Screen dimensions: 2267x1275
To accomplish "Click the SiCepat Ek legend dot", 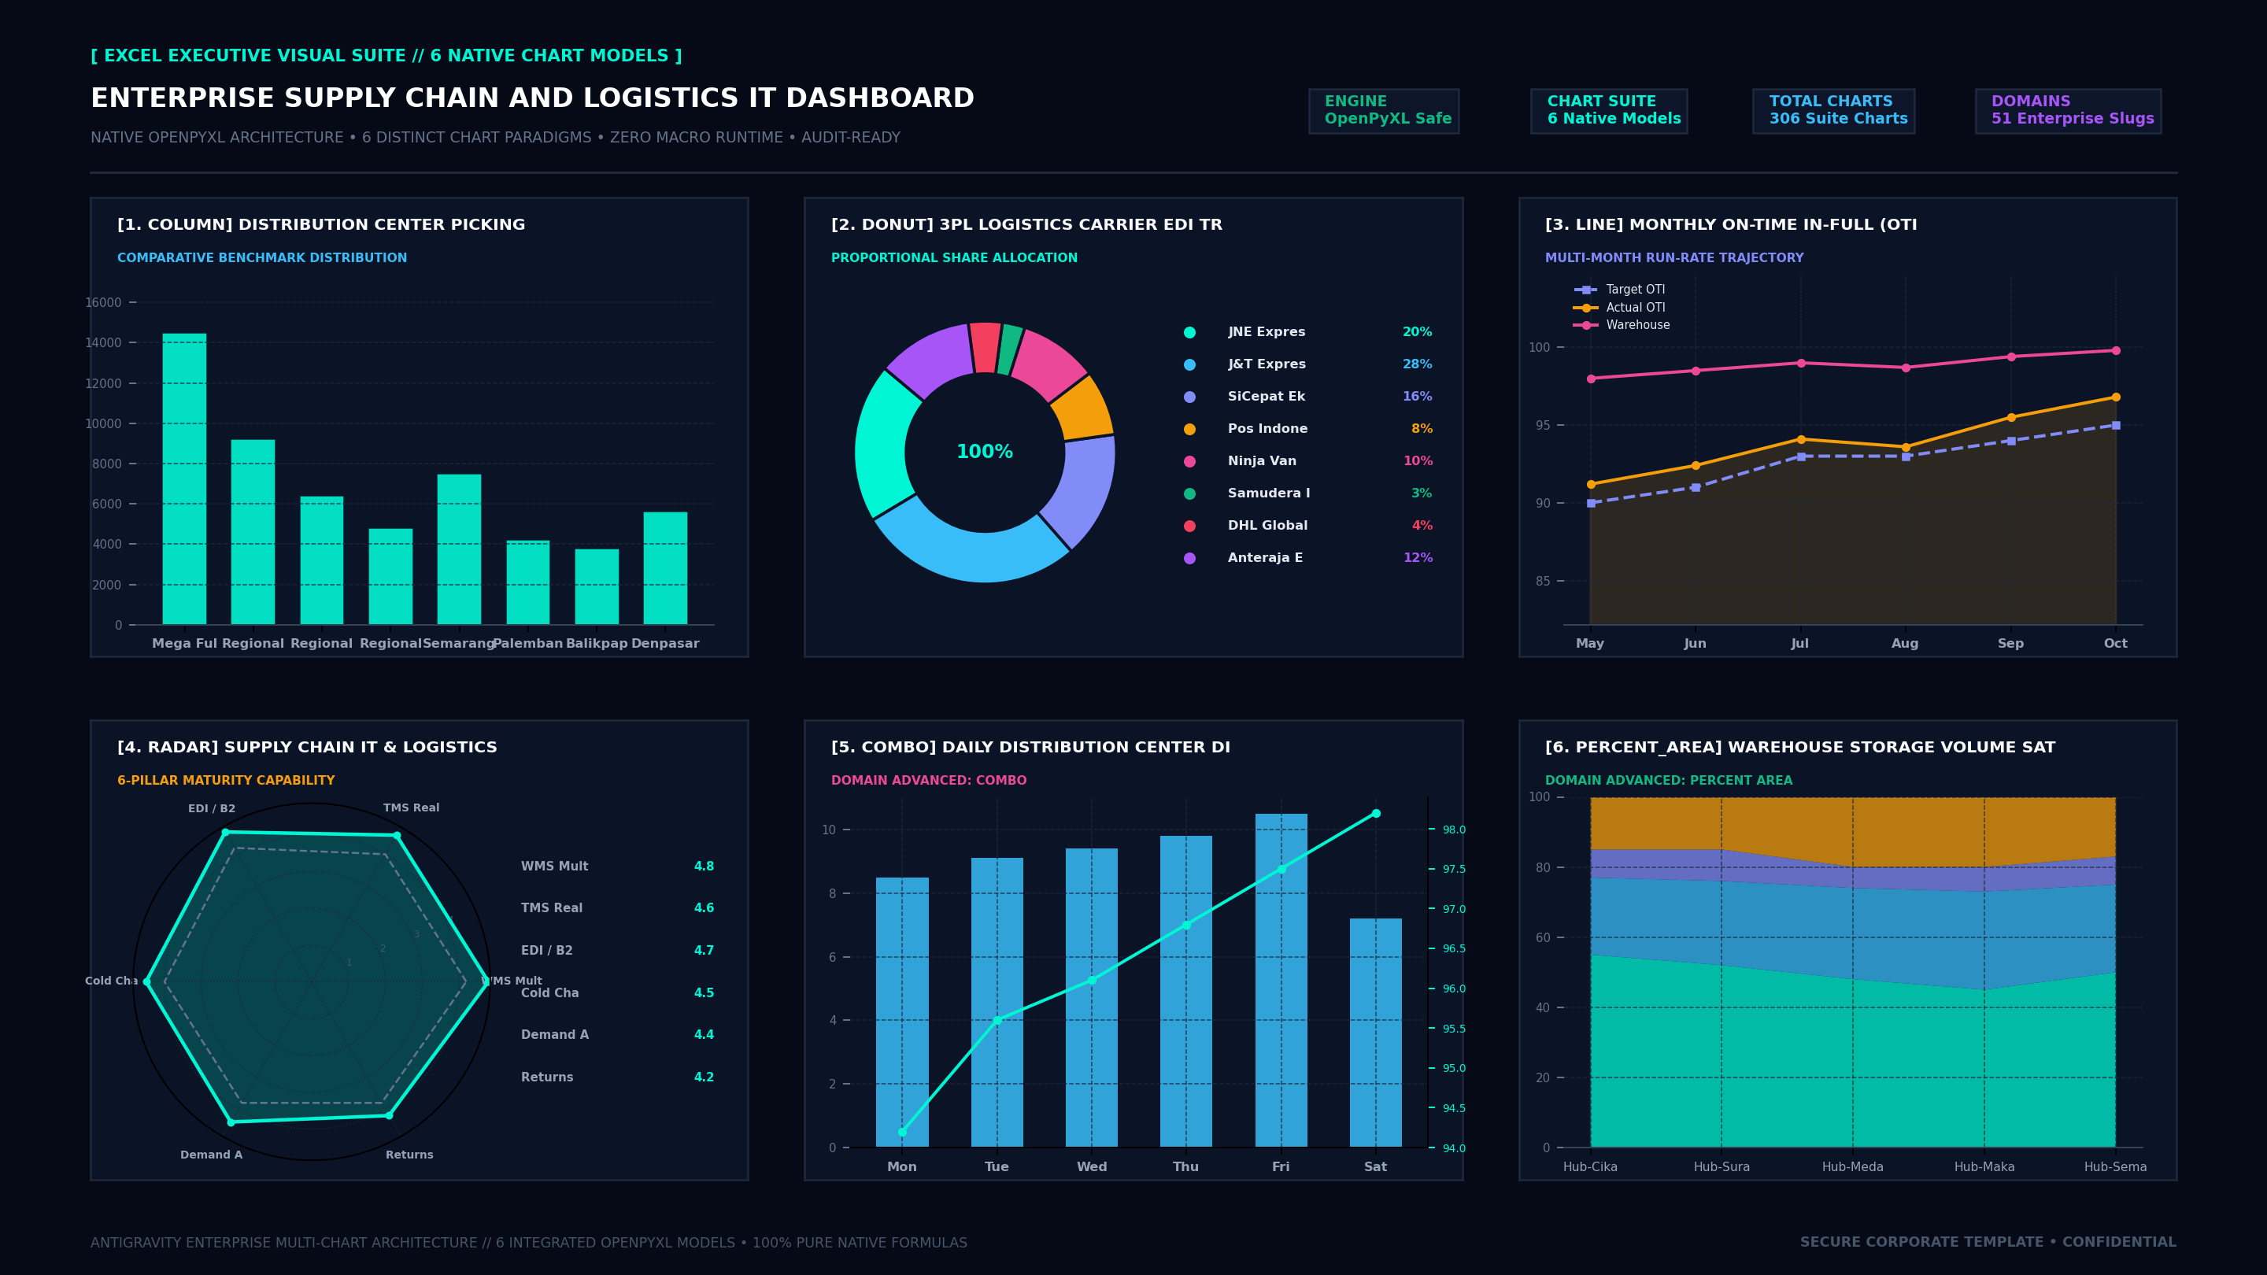I will (1190, 397).
